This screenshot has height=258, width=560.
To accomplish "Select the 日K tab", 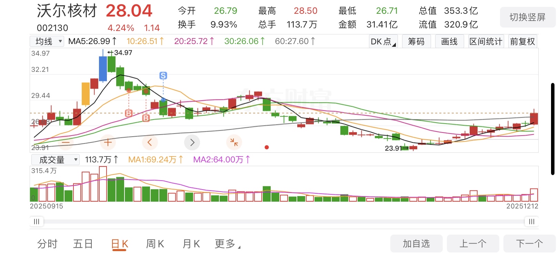I will [120, 244].
